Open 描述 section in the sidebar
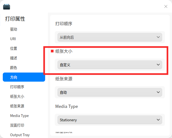The height and width of the screenshot is (138, 172). point(24,58)
